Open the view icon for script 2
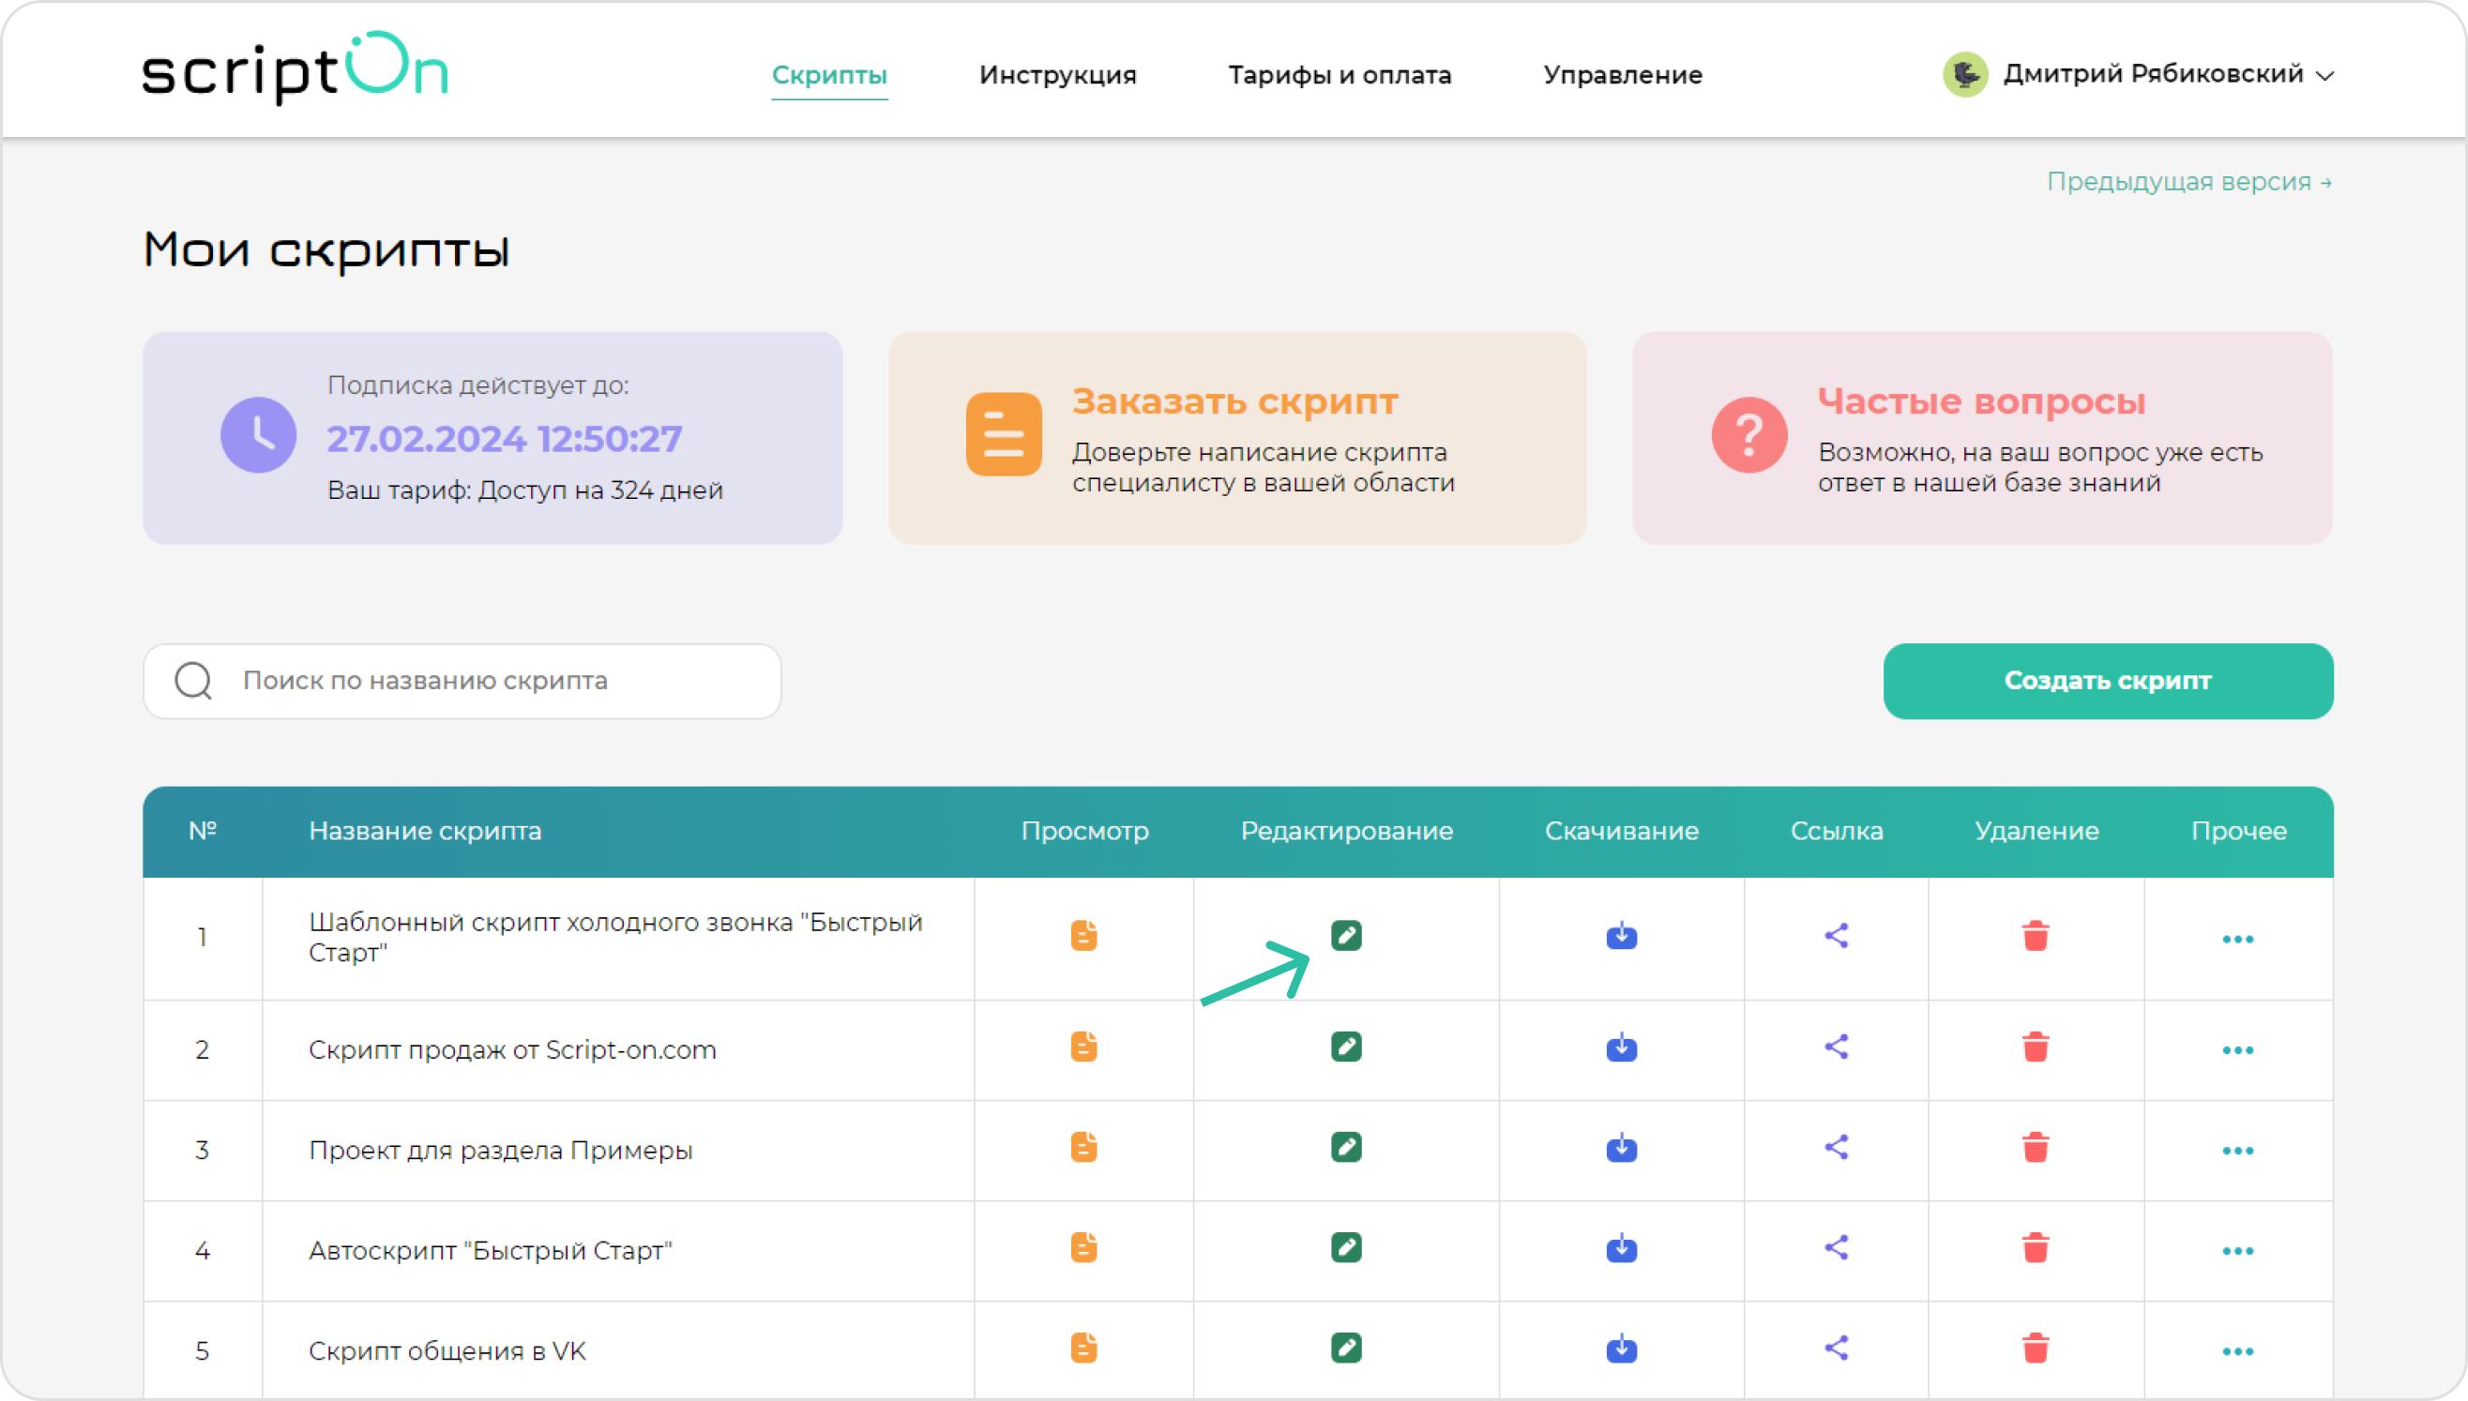 pyautogui.click(x=1083, y=1047)
